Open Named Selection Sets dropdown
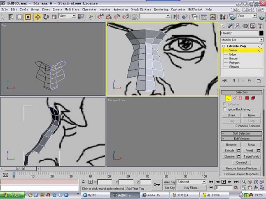This screenshot has width=266, height=199. point(155,16)
